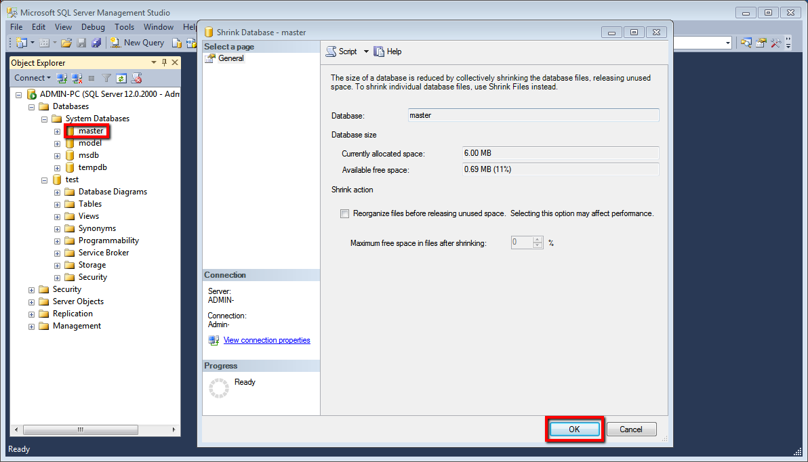The width and height of the screenshot is (808, 462).
Task: Open View connection properties link
Action: 266,341
